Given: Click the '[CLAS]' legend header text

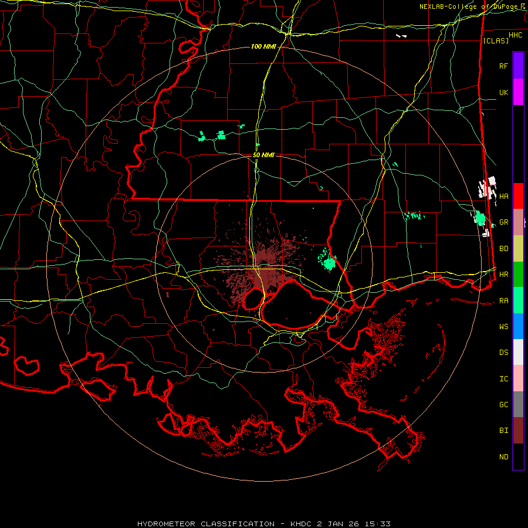Looking at the screenshot, I should (496, 40).
